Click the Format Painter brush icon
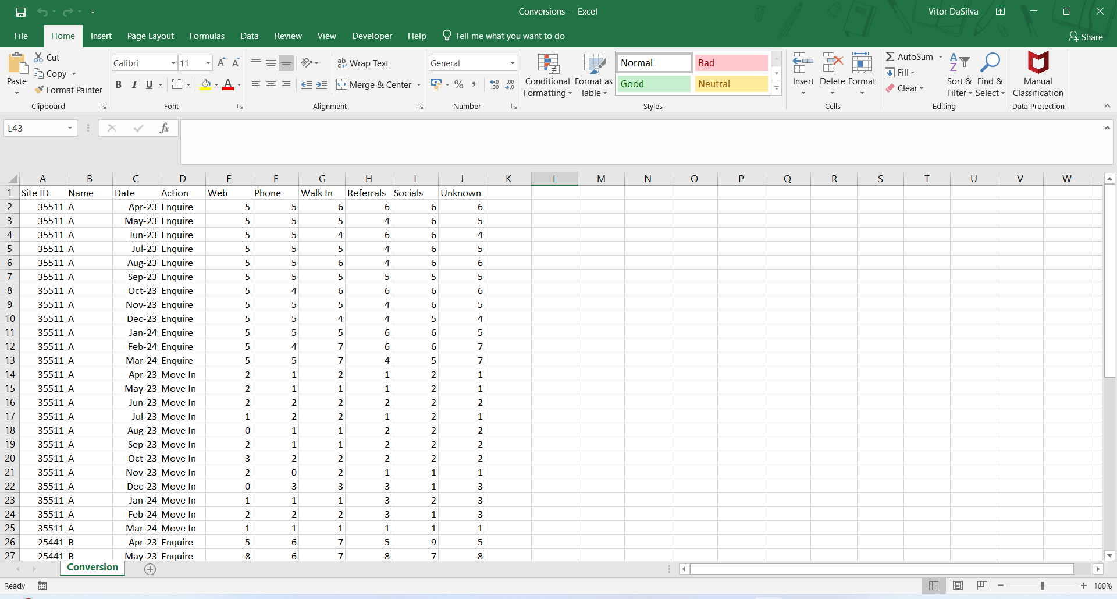The image size is (1117, 599). (x=39, y=90)
